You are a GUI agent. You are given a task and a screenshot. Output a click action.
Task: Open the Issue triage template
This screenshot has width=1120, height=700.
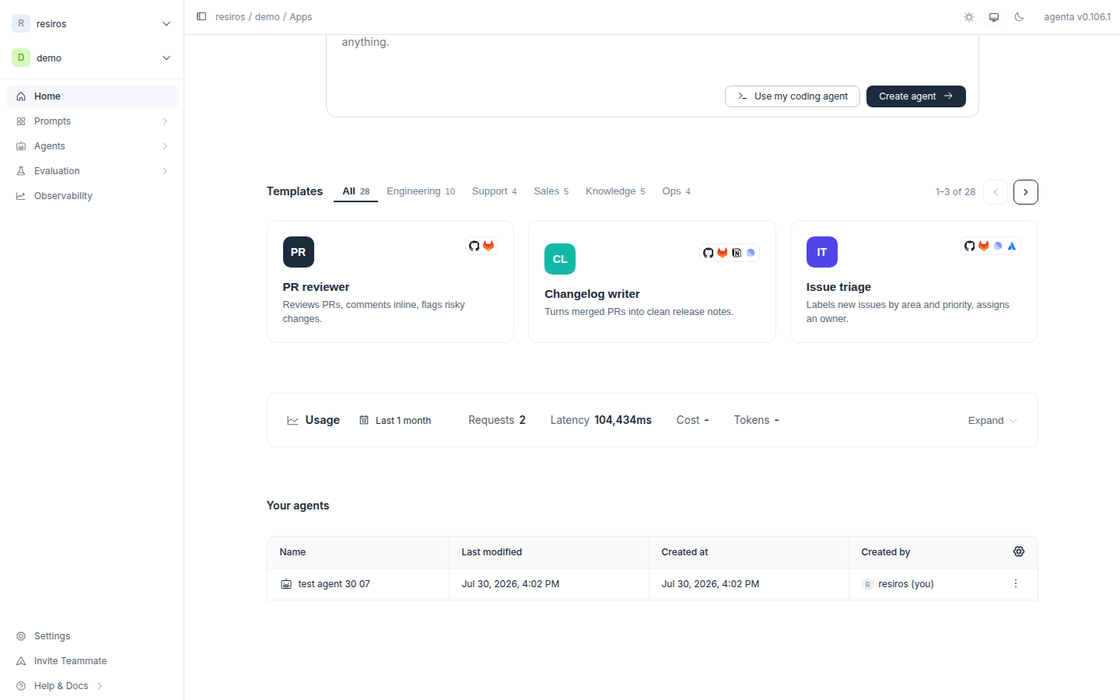pos(914,282)
